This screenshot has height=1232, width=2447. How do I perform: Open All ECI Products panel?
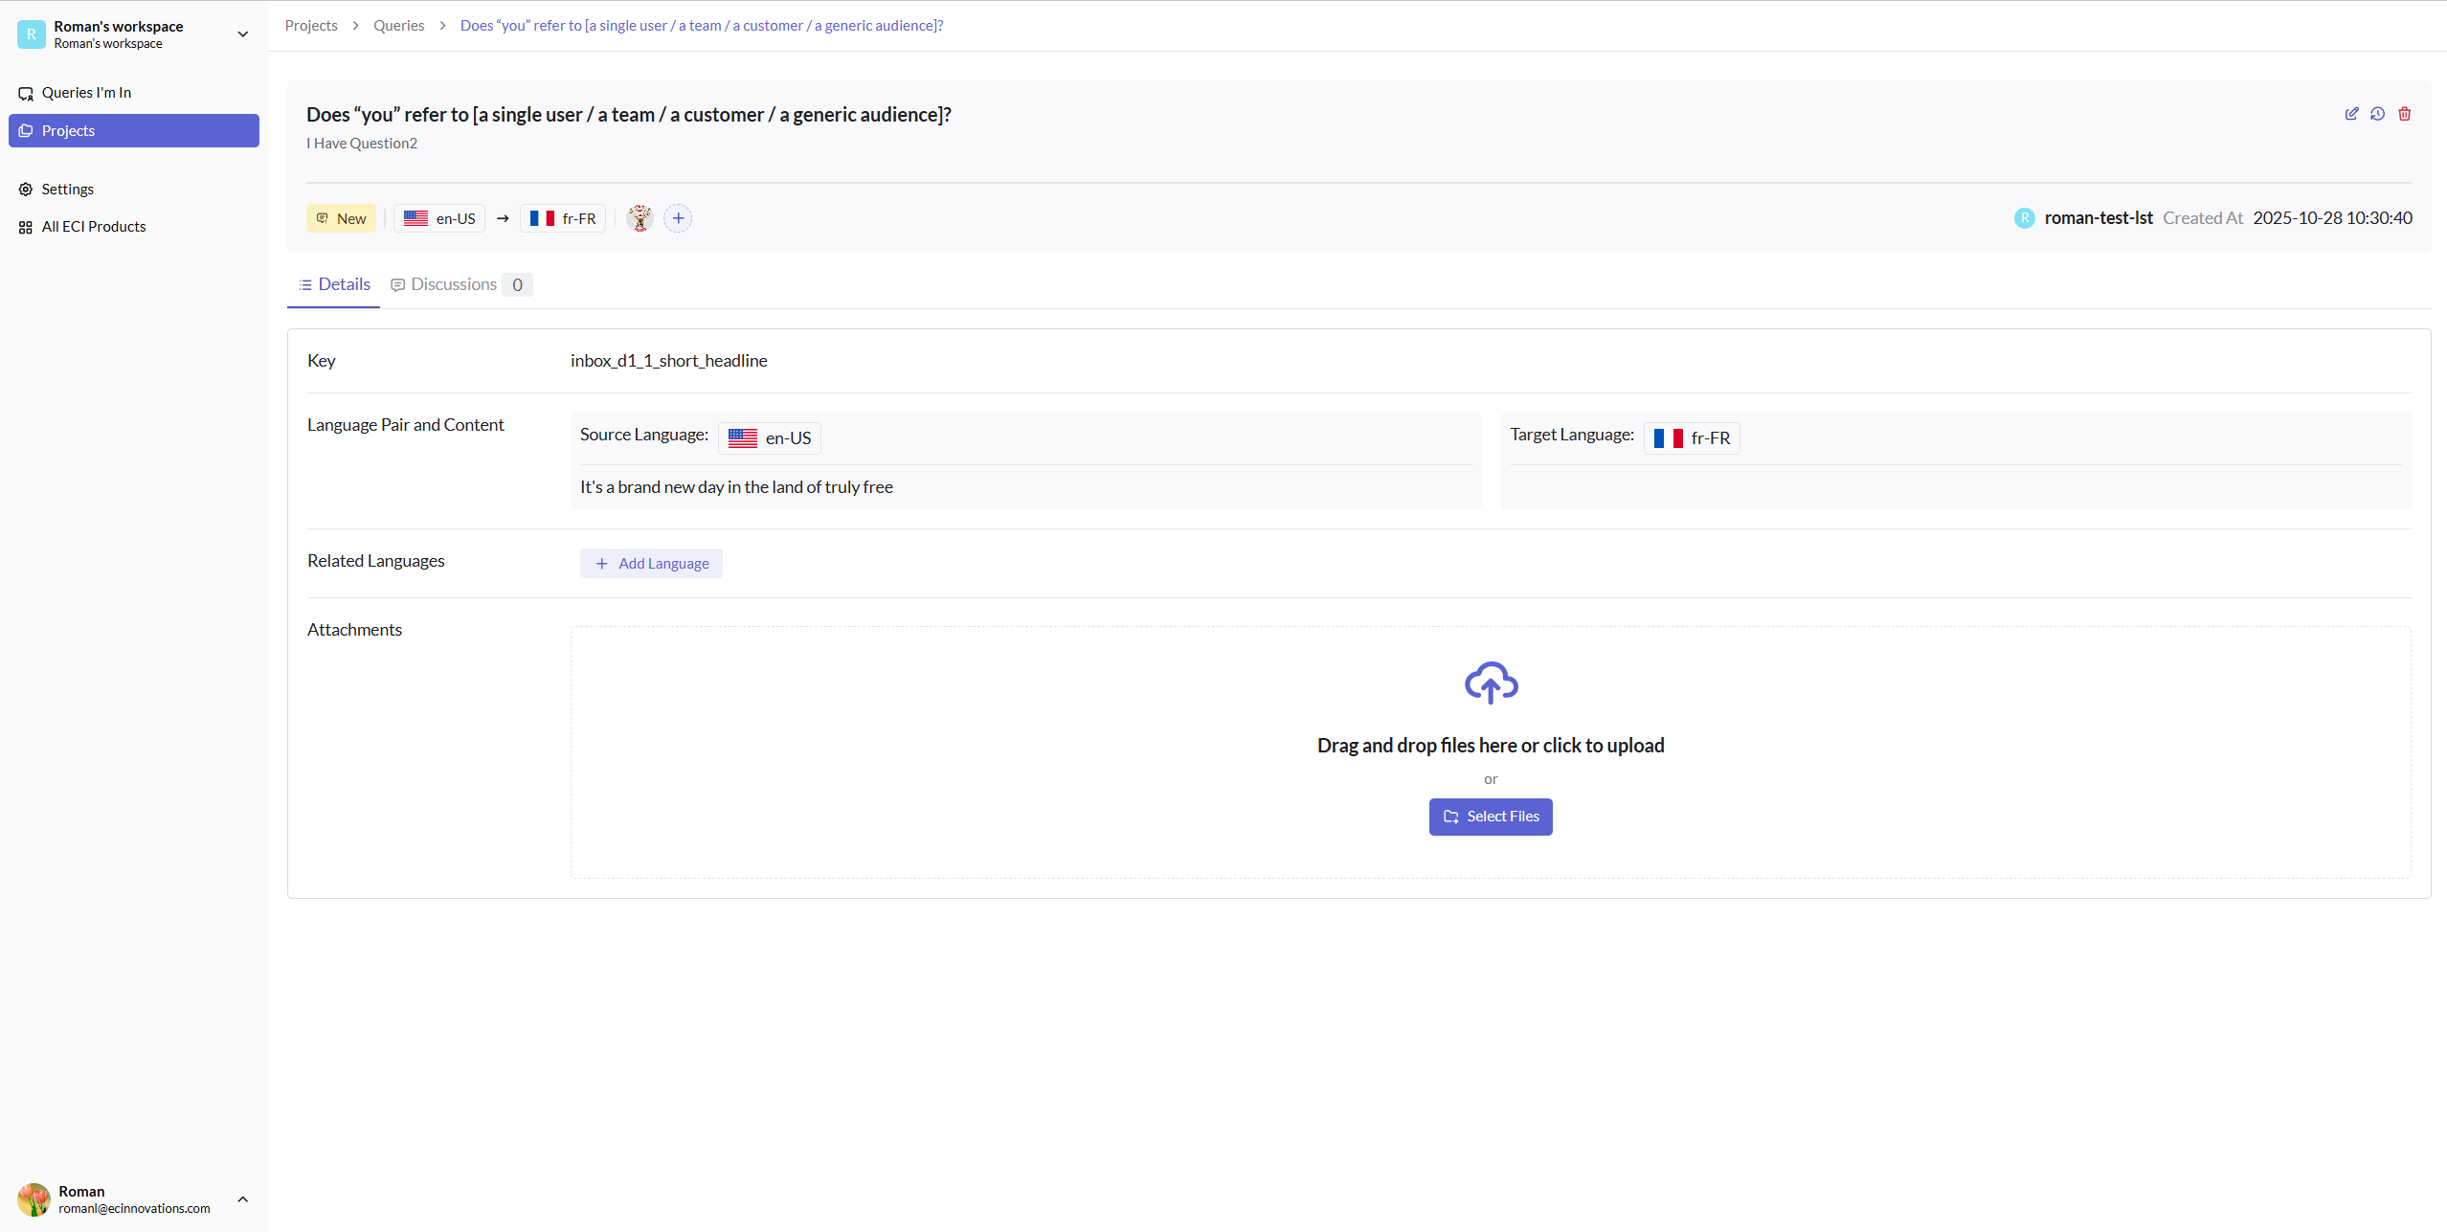coord(94,226)
